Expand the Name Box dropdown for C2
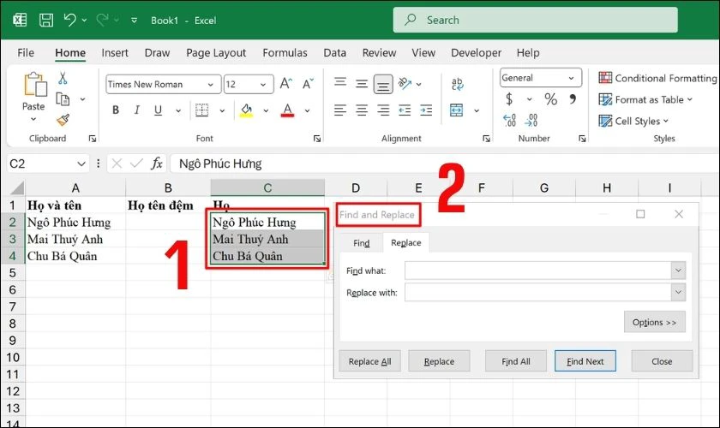 coord(81,163)
